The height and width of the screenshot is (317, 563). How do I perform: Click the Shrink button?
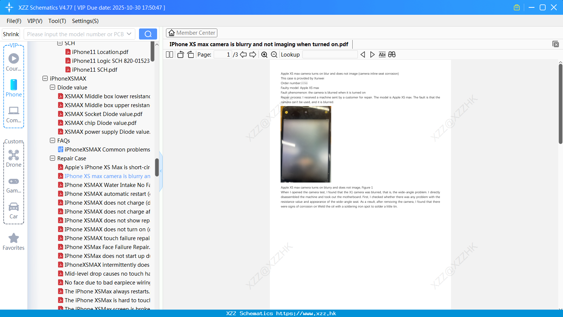pyautogui.click(x=11, y=34)
